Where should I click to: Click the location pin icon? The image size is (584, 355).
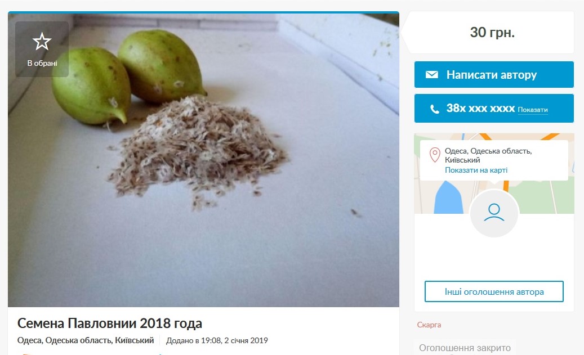(x=435, y=155)
